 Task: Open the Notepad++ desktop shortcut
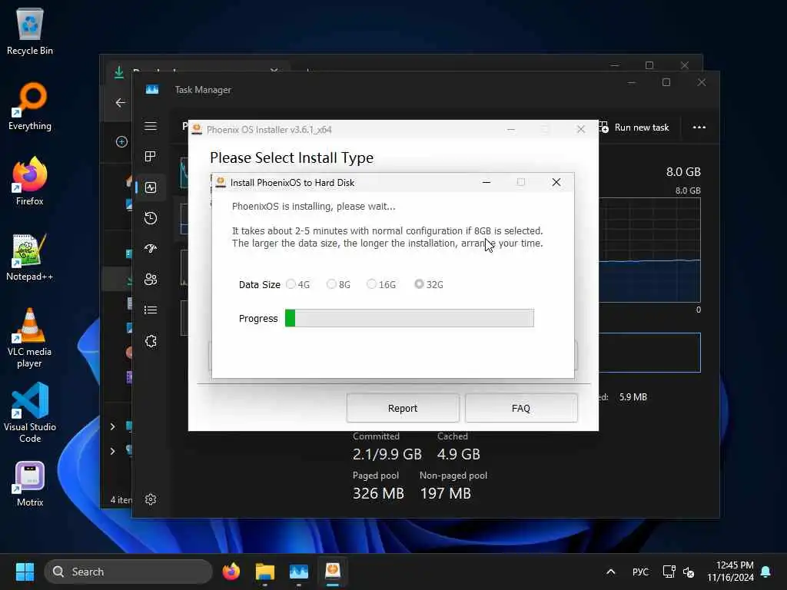(30, 257)
